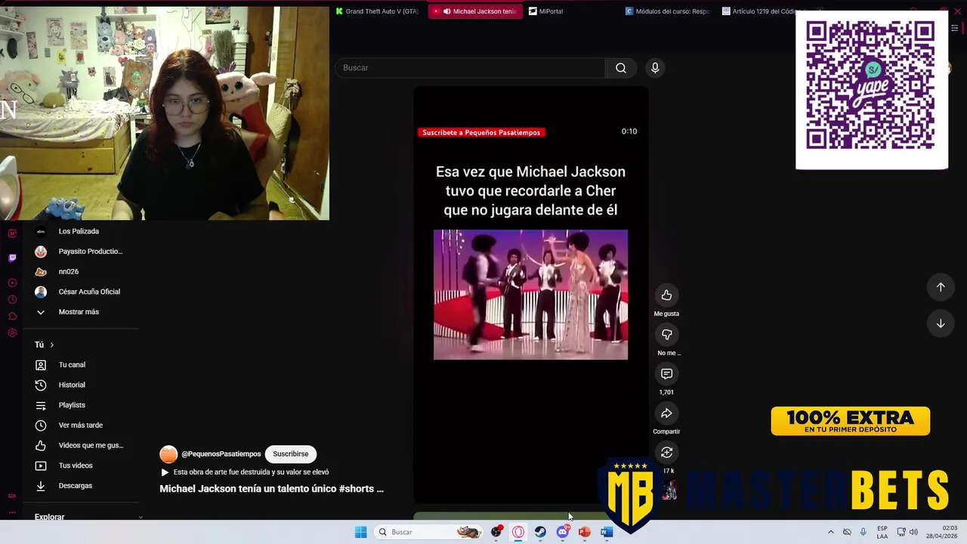This screenshot has height=544, width=967.
Task: Go to Tu canal
Action: (72, 365)
